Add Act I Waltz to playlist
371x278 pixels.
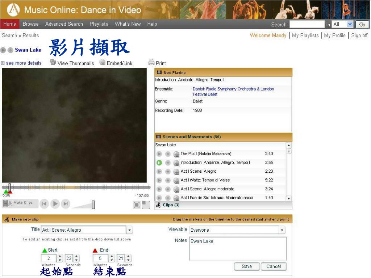click(168, 180)
